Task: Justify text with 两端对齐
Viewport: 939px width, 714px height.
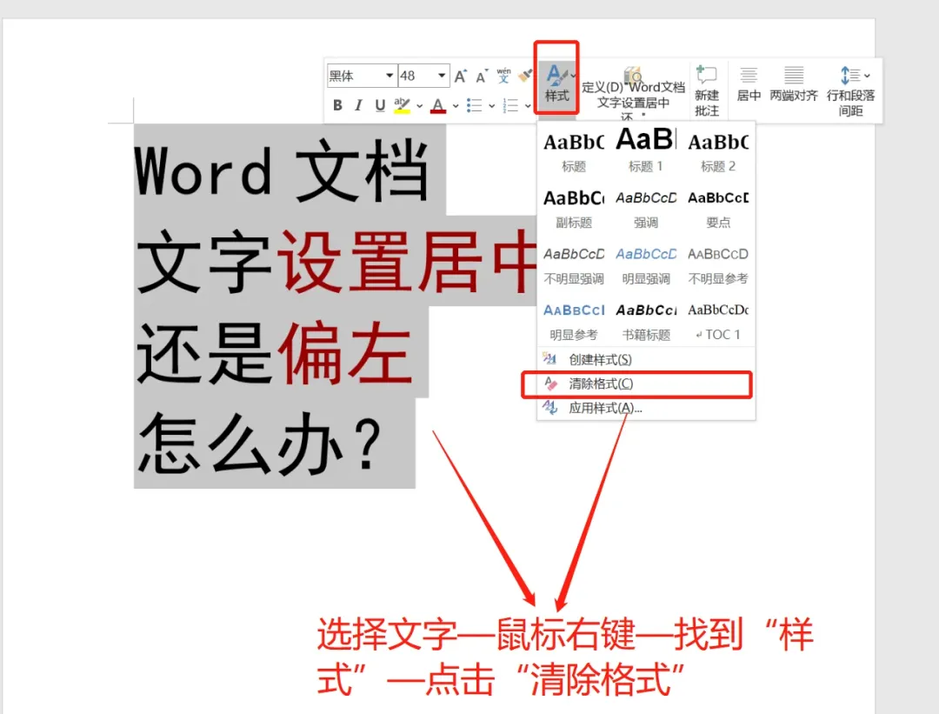Action: click(x=794, y=83)
